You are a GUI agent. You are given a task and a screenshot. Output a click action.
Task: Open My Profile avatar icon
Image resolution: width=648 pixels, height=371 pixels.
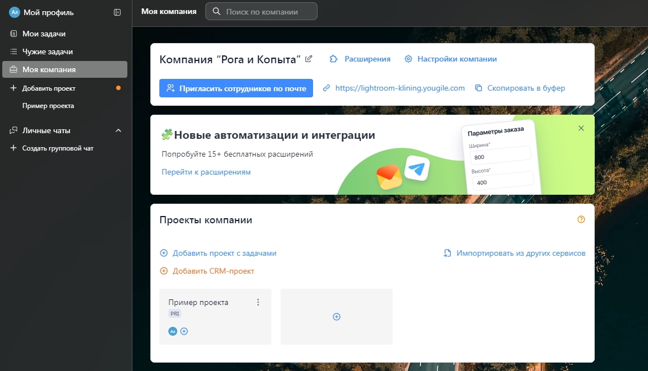click(15, 12)
